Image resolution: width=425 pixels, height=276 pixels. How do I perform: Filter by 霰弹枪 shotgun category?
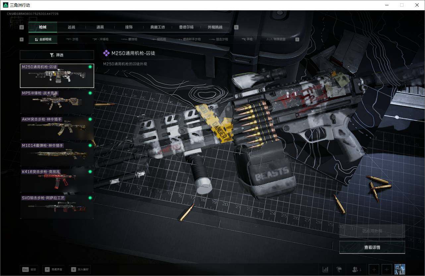129,39
